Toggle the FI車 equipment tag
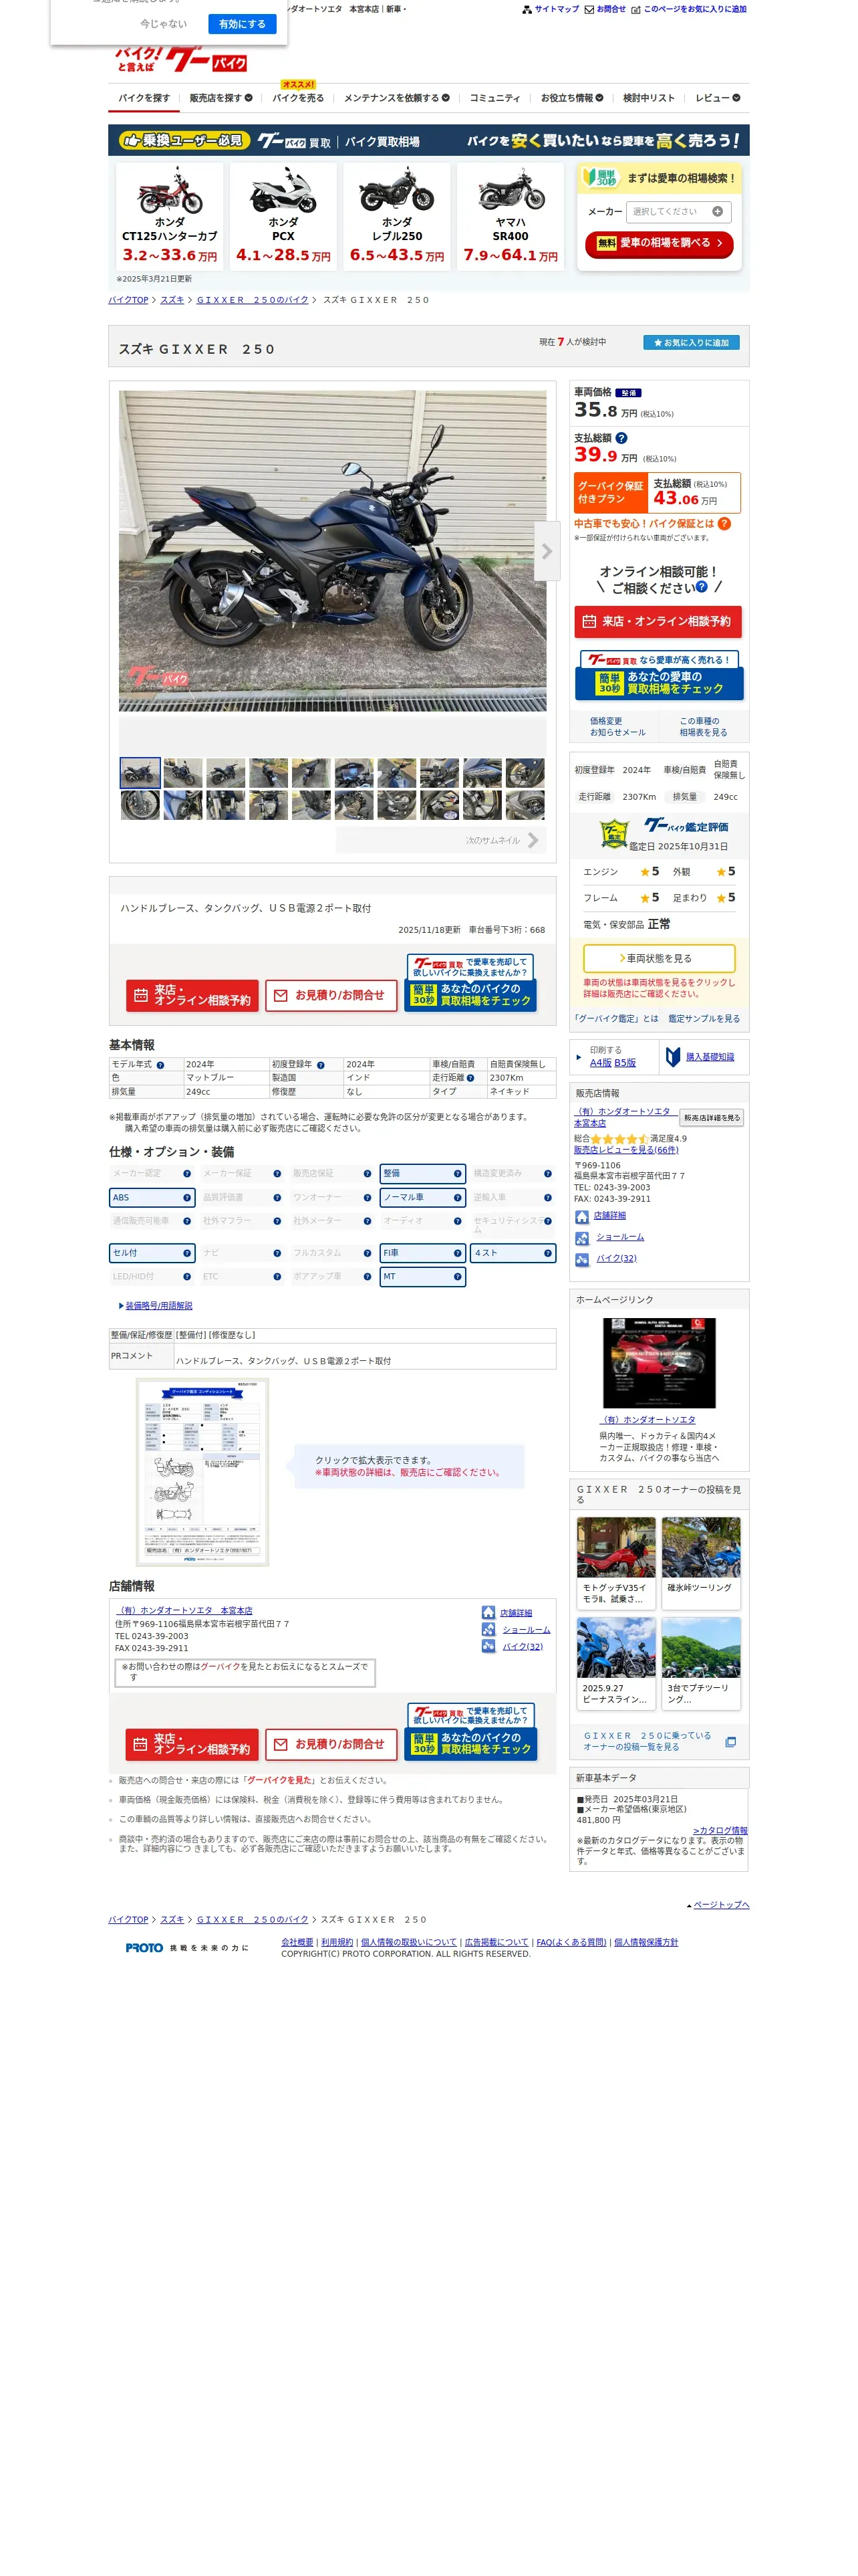 [x=422, y=1253]
